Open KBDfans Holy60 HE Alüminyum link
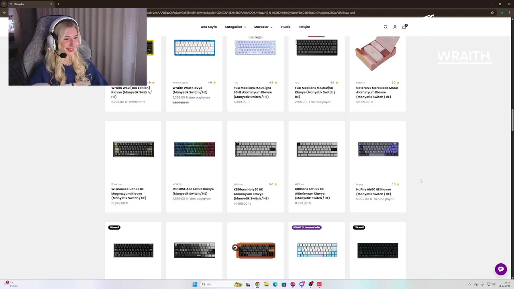The image size is (514, 289). click(251, 194)
